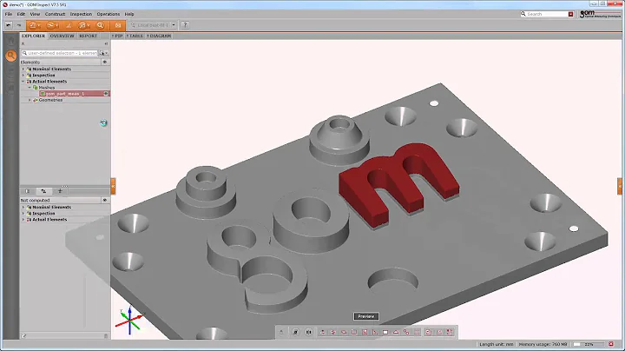
Task: Click the left orange panel collapse handle
Action: point(113,186)
